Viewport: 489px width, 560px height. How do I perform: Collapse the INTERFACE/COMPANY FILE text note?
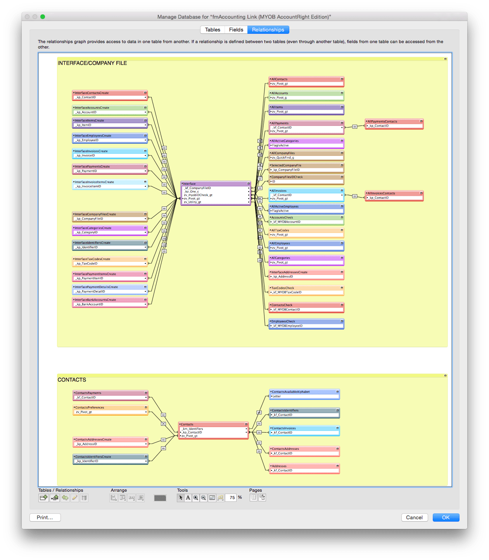(x=445, y=59)
